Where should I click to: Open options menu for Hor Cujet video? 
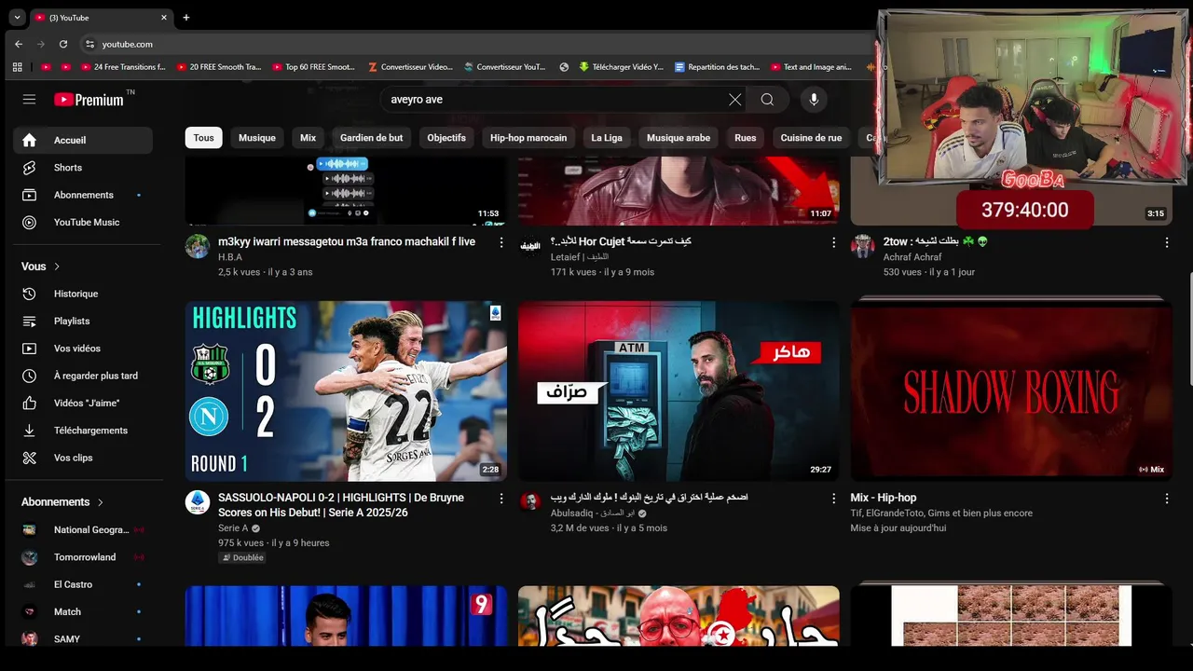834,242
